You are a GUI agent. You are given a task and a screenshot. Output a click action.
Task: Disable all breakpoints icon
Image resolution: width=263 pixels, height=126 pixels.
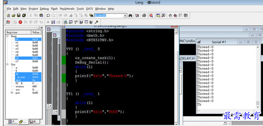coord(185,15)
